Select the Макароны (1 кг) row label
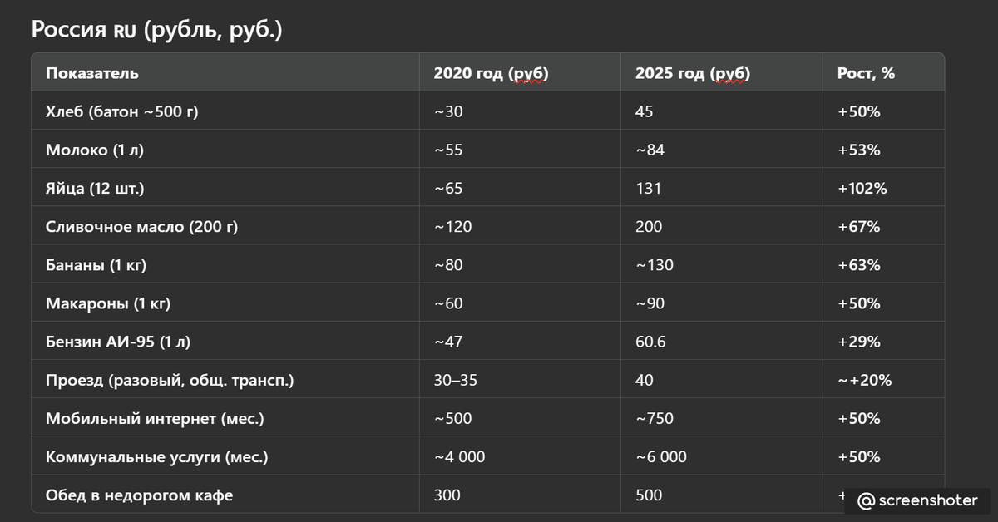998x522 pixels. [107, 303]
